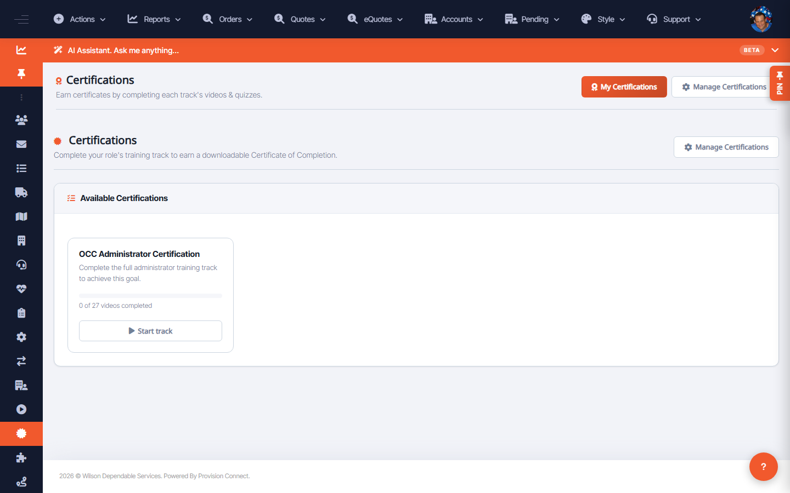The height and width of the screenshot is (493, 790).
Task: Click the Provision Connect footer text
Action: 224,476
